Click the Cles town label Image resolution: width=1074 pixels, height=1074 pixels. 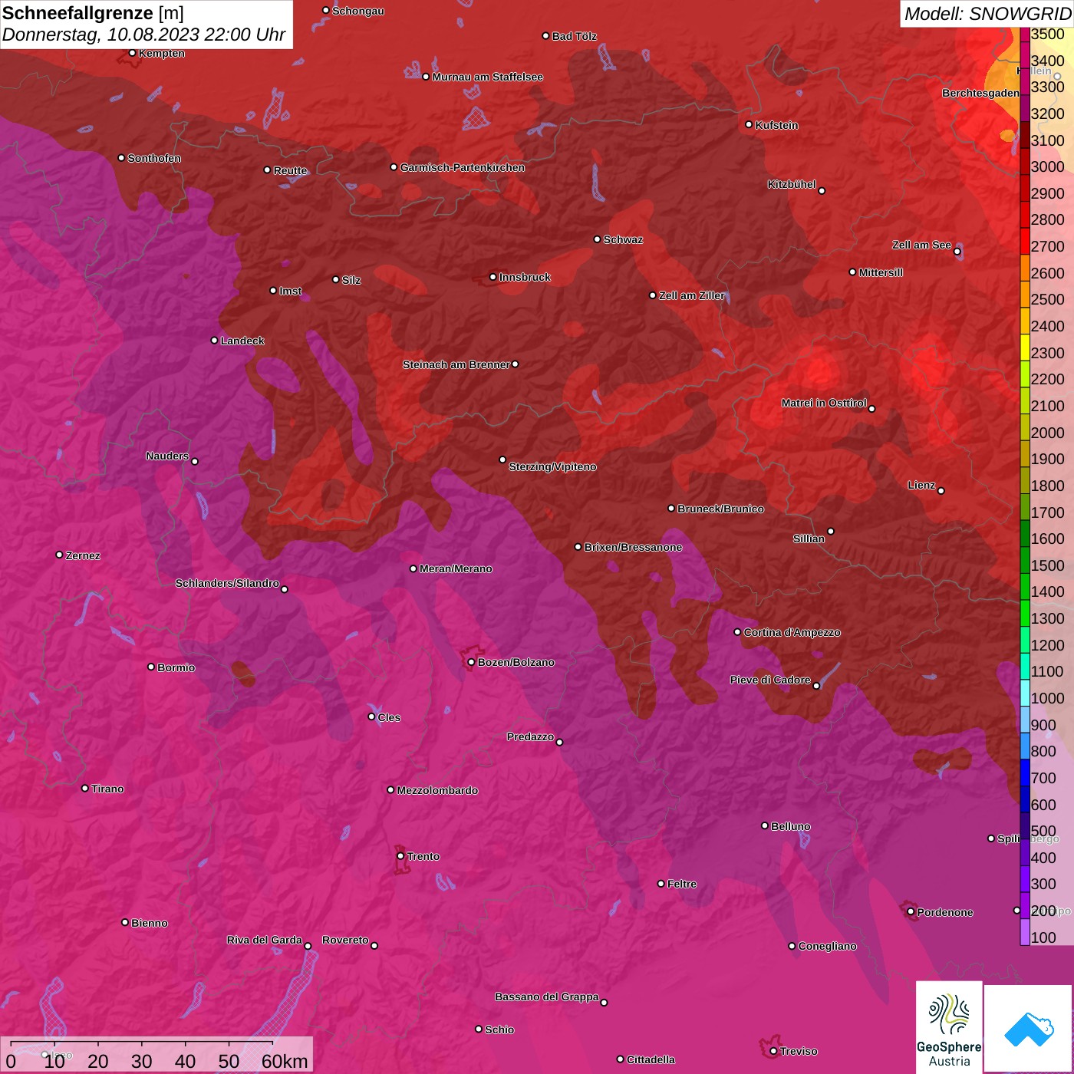[389, 717]
